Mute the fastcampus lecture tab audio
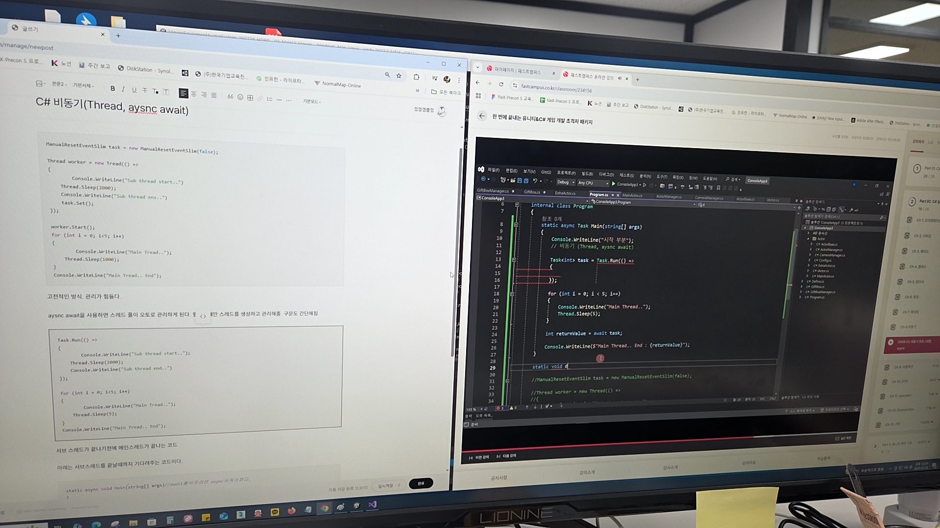This screenshot has height=528, width=940. click(x=619, y=78)
